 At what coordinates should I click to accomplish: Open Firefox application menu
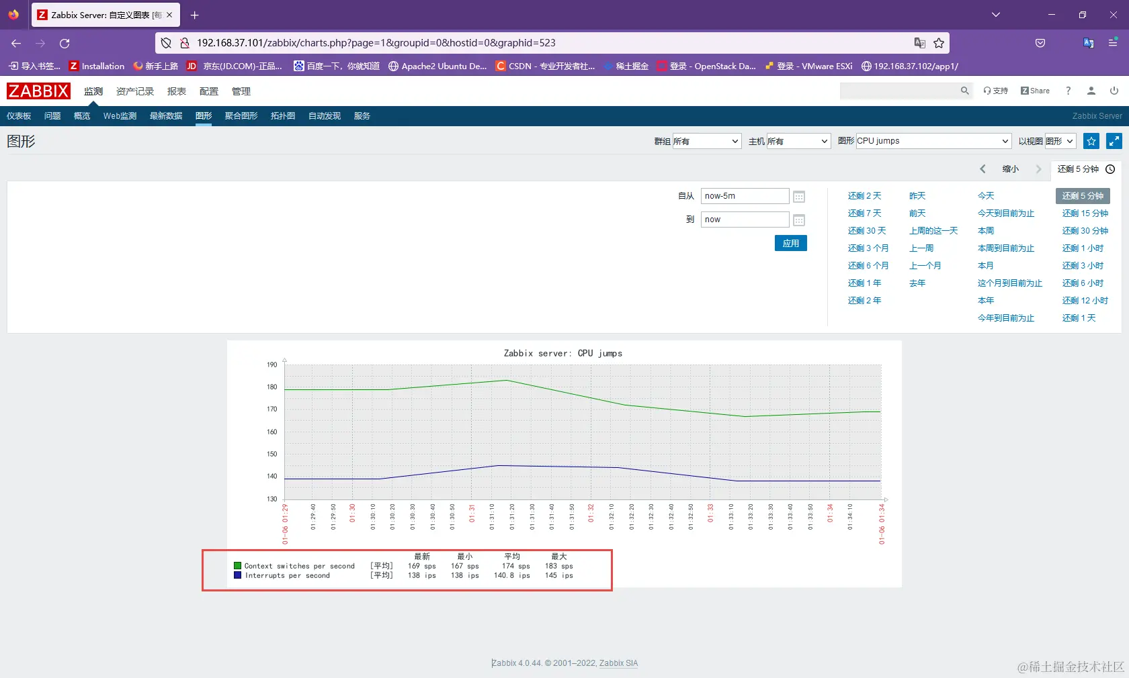[x=1113, y=43]
